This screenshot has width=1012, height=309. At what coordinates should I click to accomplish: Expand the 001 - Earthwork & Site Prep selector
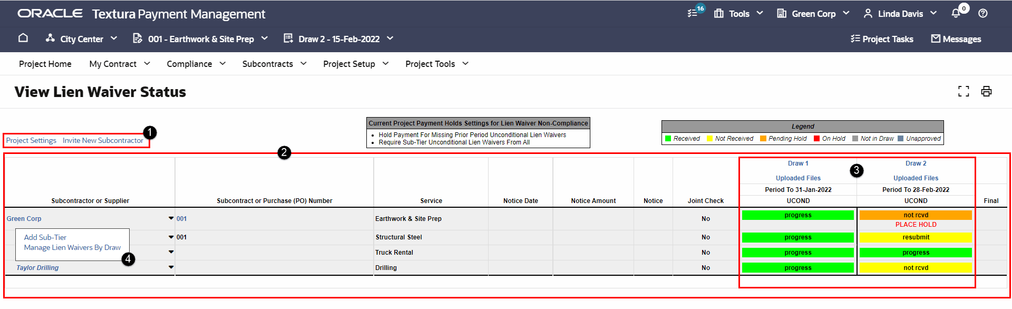click(x=265, y=38)
